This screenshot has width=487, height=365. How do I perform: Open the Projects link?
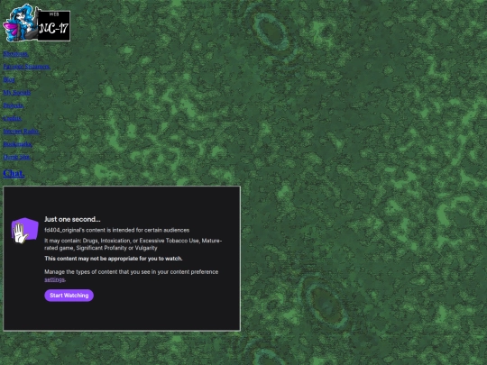(14, 105)
